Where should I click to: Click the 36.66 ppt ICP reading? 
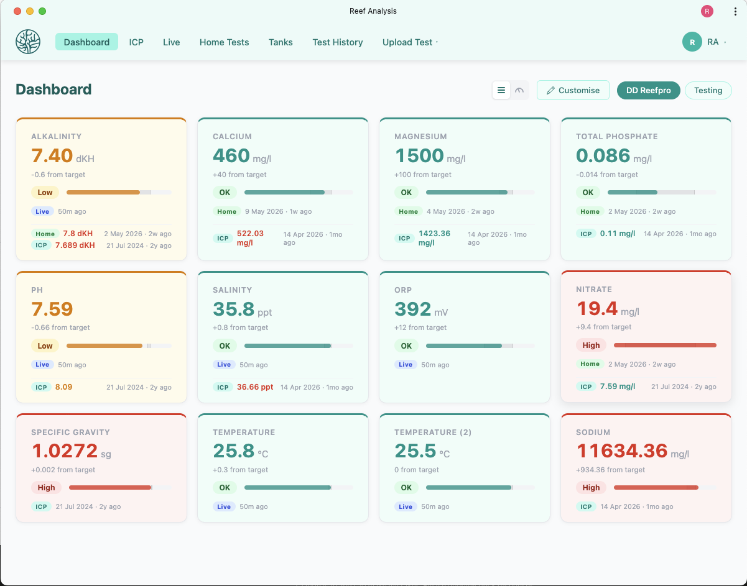coord(255,387)
